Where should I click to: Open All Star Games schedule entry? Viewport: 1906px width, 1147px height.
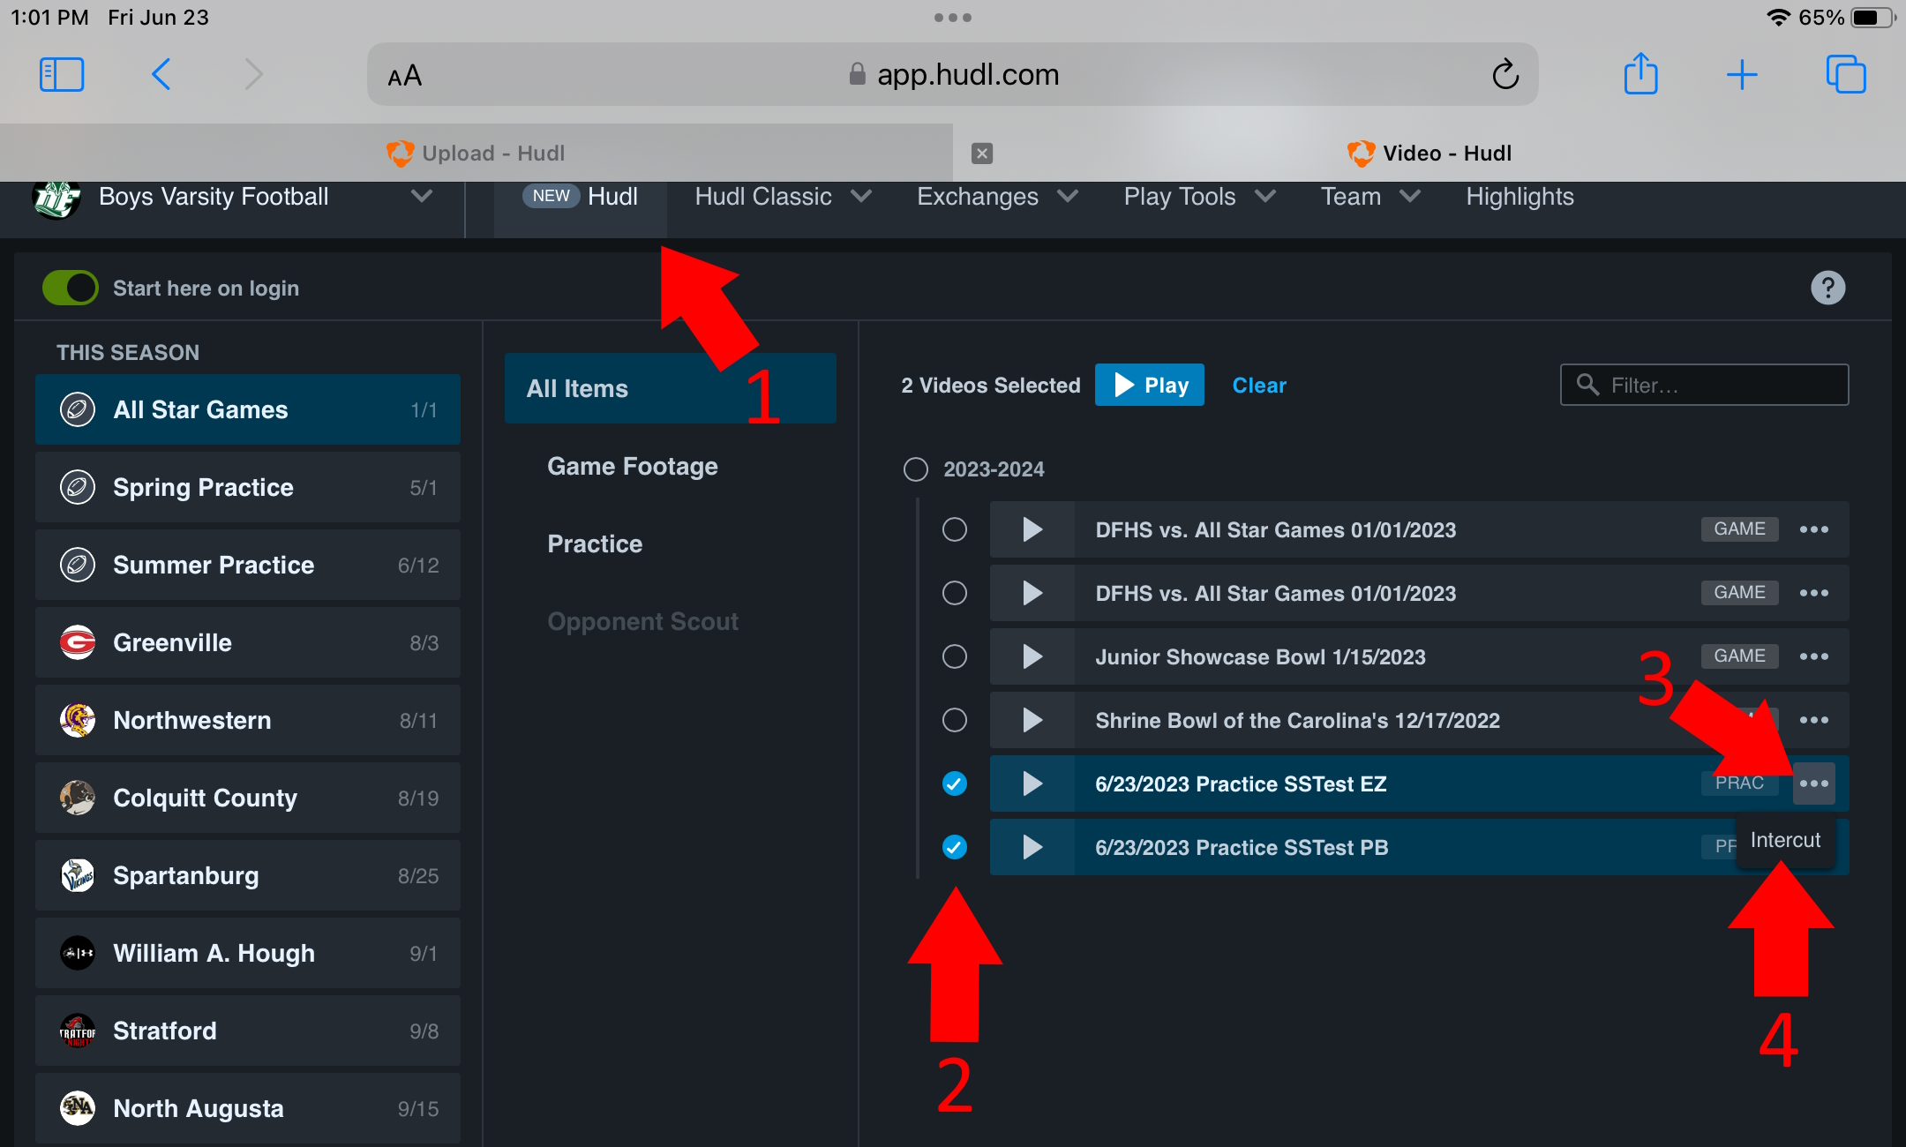pyautogui.click(x=248, y=409)
